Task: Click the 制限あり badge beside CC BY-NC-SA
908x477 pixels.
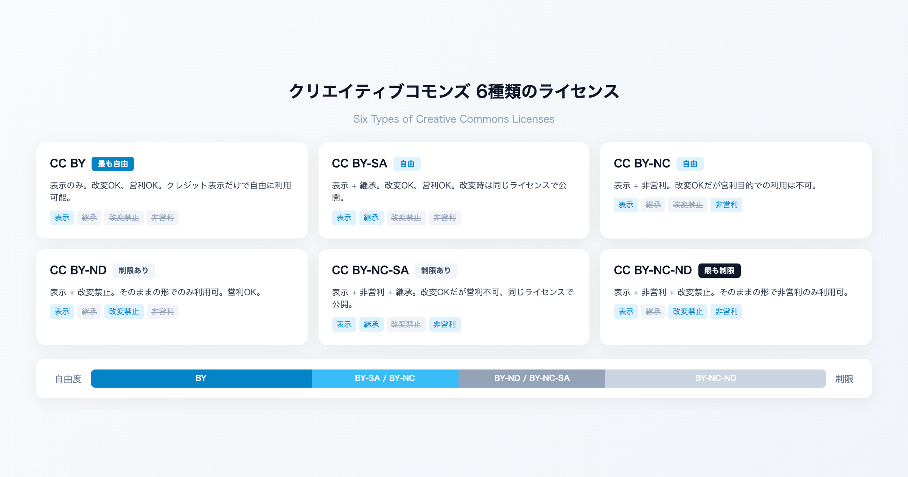Action: point(436,271)
